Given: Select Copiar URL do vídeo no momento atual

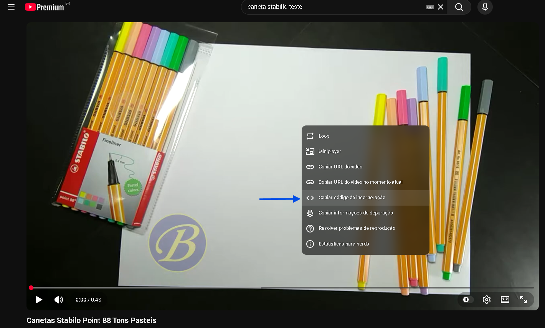Looking at the screenshot, I should pyautogui.click(x=365, y=182).
